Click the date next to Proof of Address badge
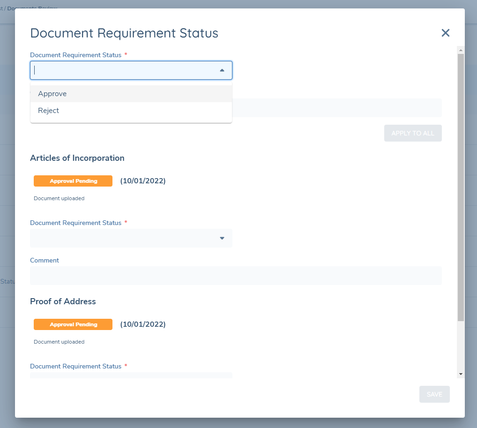This screenshot has height=428, width=477. [x=143, y=324]
